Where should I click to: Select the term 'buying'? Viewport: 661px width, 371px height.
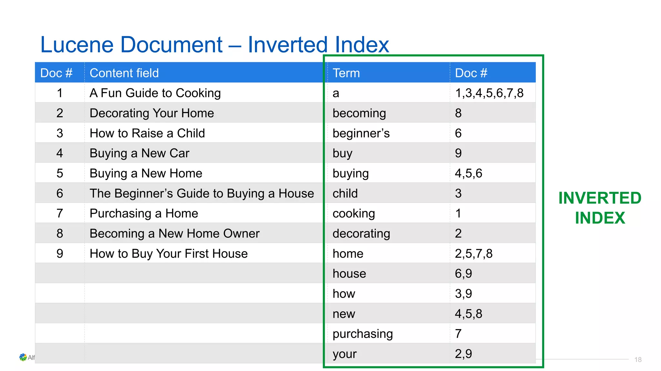point(351,174)
